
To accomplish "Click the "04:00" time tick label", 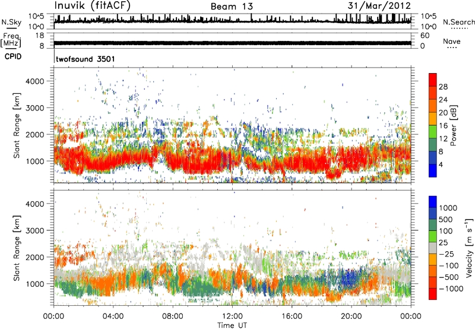I will [x=113, y=317].
